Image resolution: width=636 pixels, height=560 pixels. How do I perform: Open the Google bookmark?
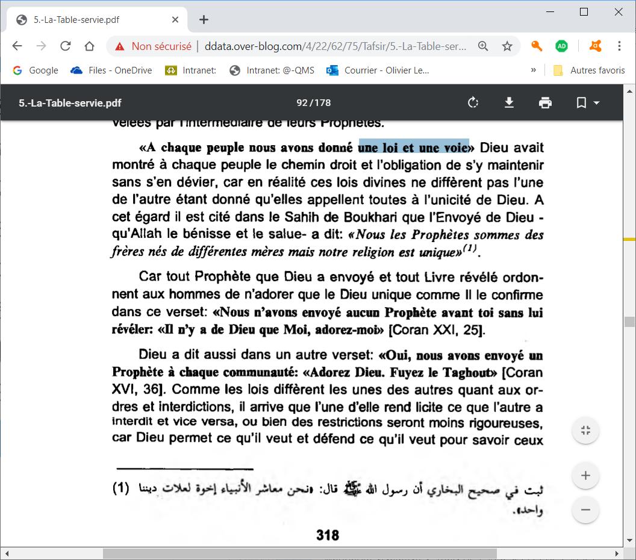36,70
